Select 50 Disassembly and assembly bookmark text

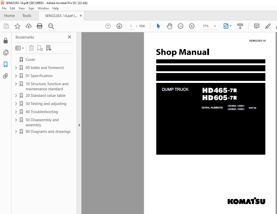(x=42, y=122)
